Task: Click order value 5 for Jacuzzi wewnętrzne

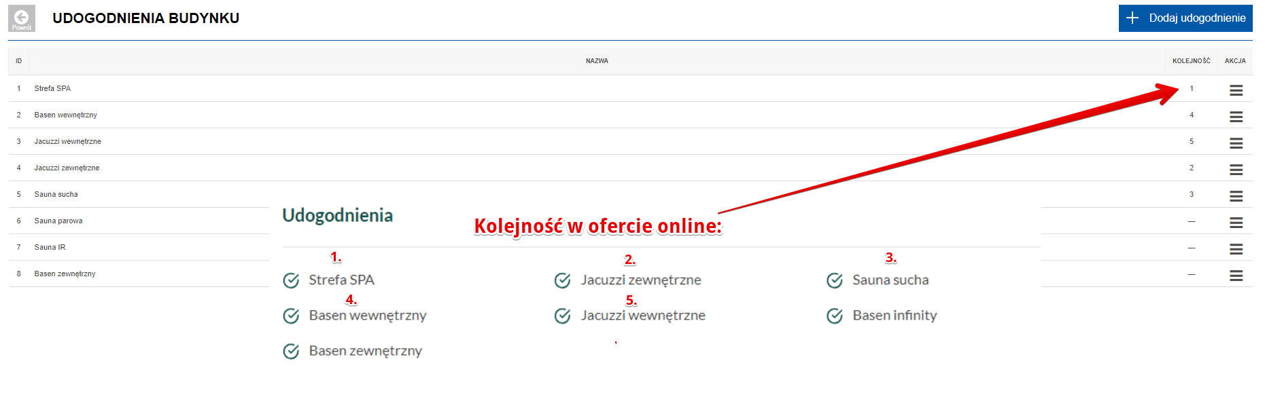Action: pos(1191,141)
